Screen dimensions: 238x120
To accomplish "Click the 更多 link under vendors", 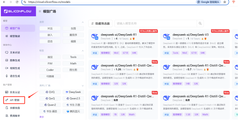I will click(42, 117).
